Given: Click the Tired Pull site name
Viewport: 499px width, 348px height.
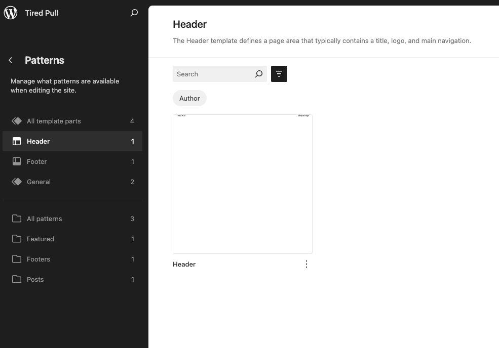Looking at the screenshot, I should coord(42,13).
